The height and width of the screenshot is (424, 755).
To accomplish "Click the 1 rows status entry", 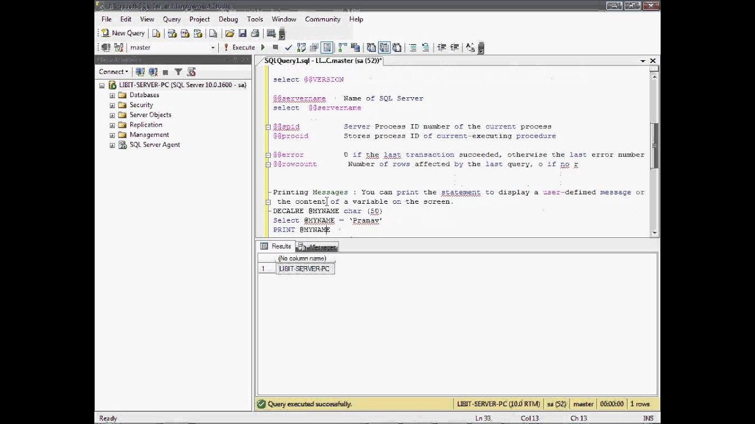I will tap(640, 404).
